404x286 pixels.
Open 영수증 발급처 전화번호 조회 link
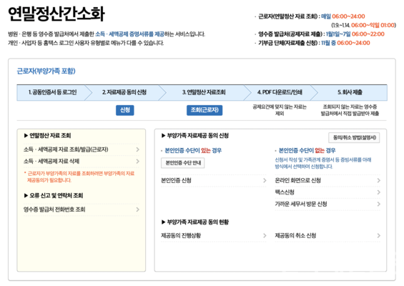pyautogui.click(x=82, y=209)
